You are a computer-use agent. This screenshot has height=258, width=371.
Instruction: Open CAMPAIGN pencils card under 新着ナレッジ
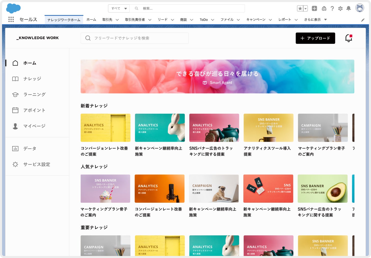coord(323,128)
